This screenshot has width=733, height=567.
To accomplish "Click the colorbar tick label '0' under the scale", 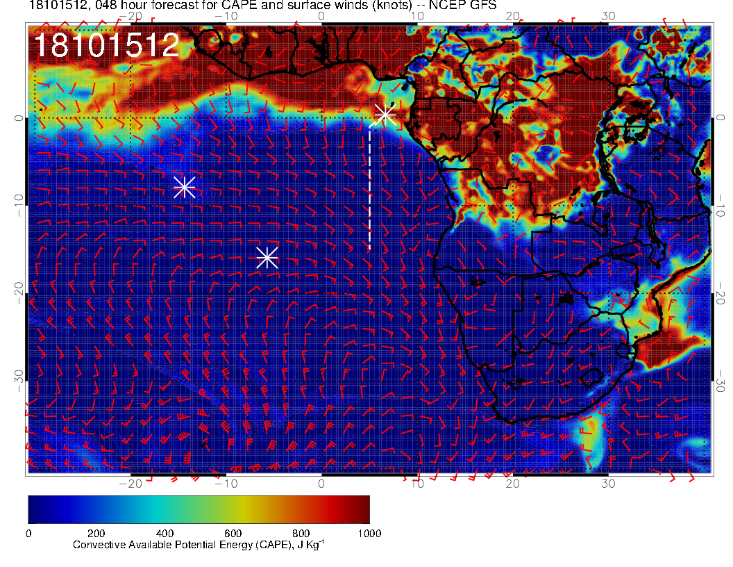I will coord(28,534).
